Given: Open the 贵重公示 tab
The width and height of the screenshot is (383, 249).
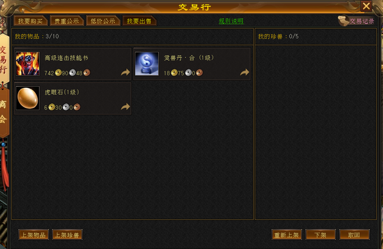Looking at the screenshot, I should click(66, 21).
